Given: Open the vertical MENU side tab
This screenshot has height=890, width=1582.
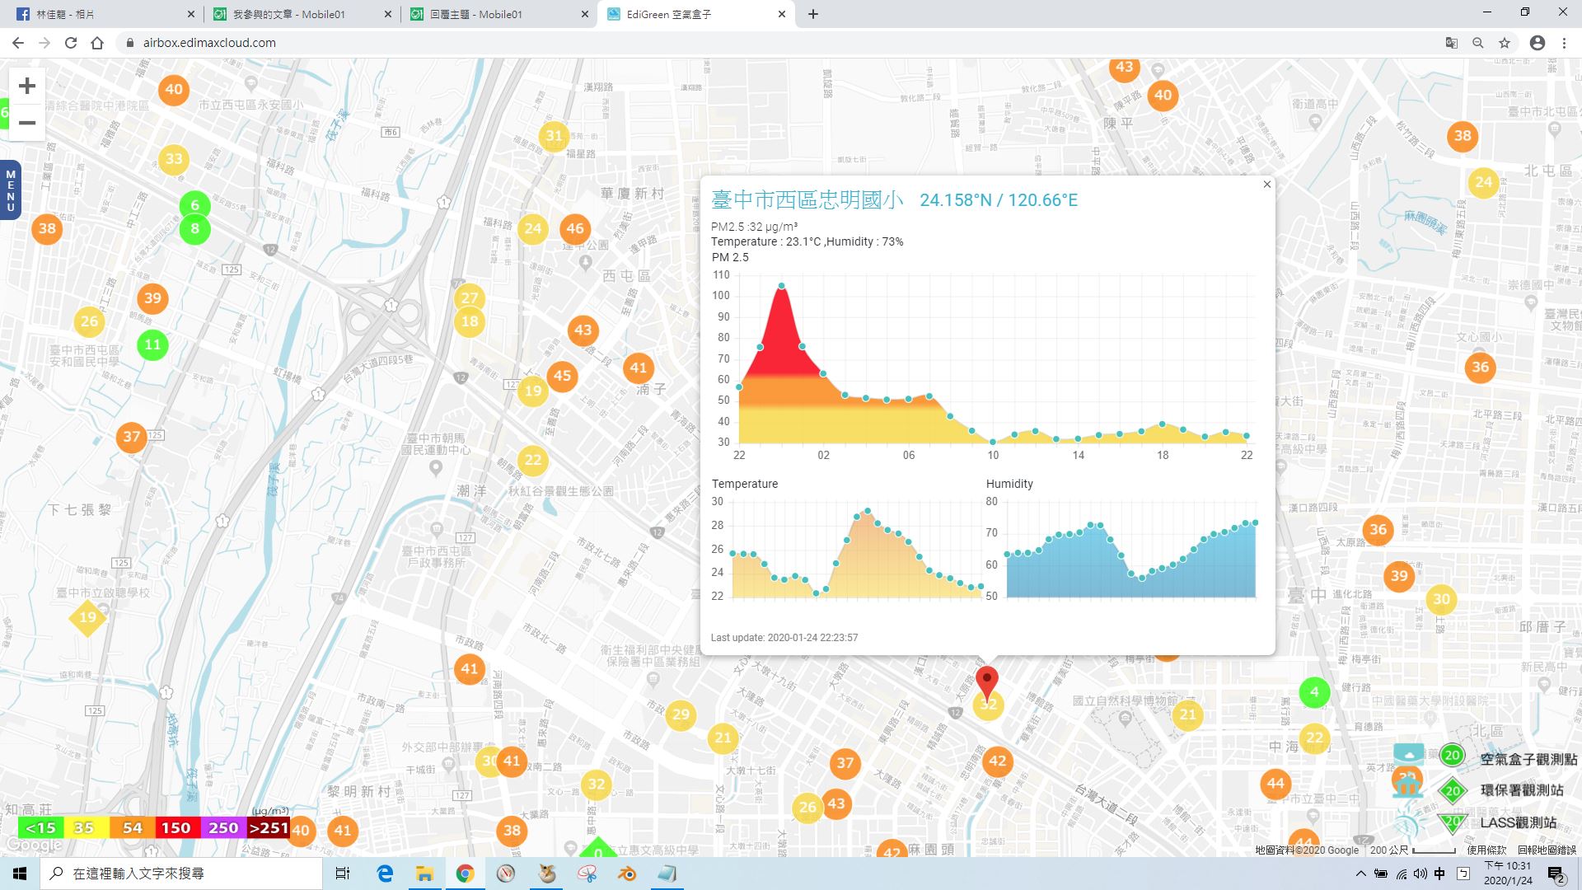Looking at the screenshot, I should point(10,190).
